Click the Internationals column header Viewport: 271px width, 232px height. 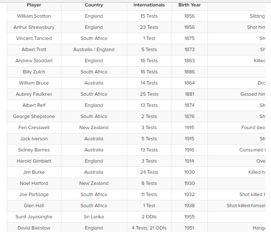pos(149,5)
